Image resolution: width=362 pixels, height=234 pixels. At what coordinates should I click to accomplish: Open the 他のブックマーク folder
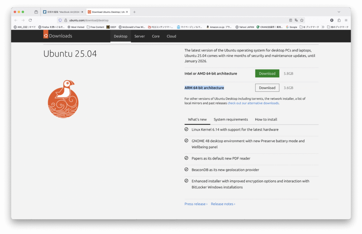click(338, 27)
